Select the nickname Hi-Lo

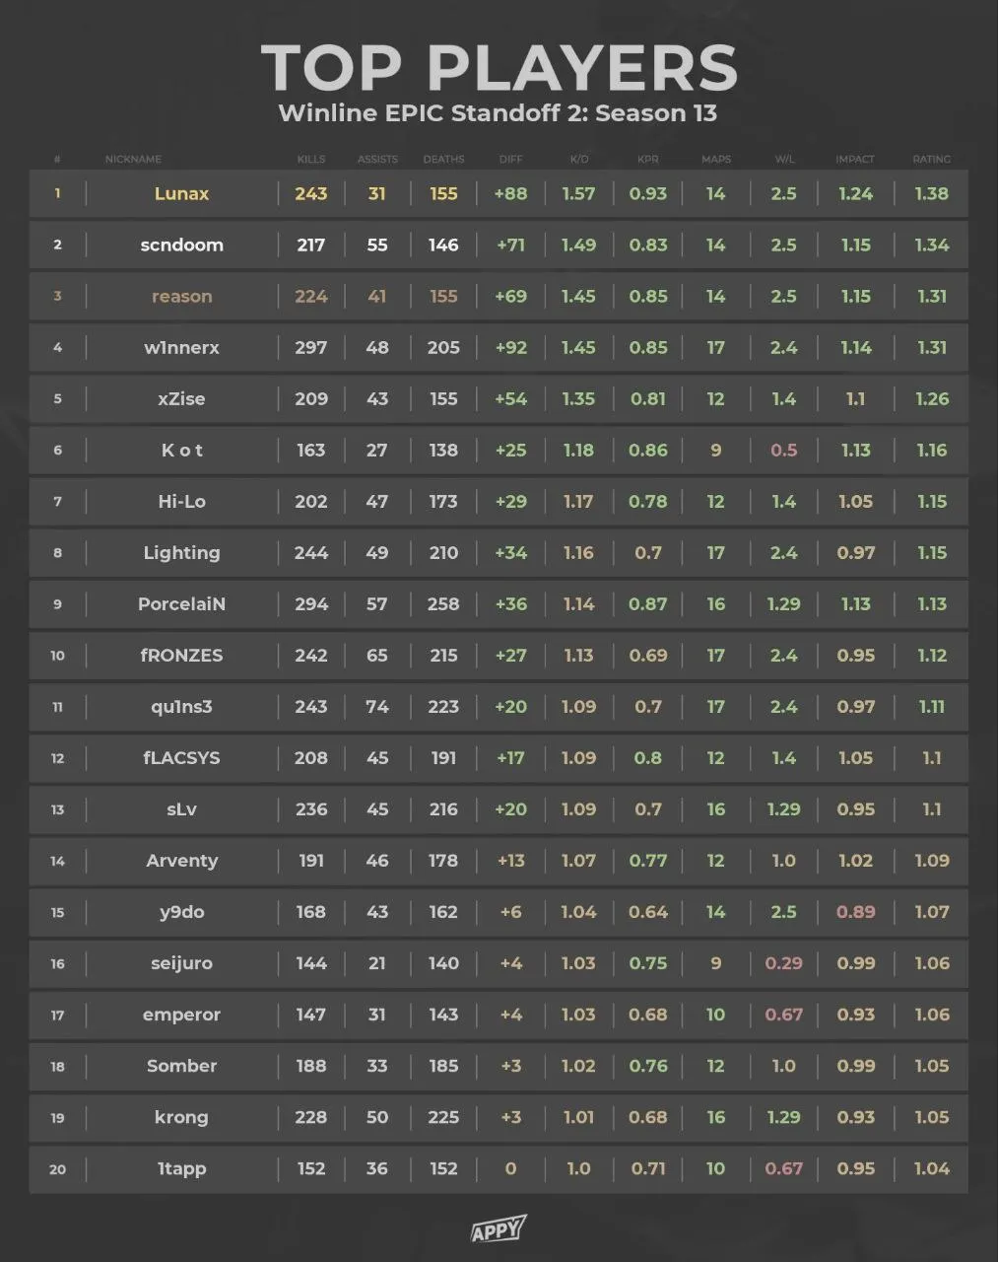pyautogui.click(x=181, y=501)
